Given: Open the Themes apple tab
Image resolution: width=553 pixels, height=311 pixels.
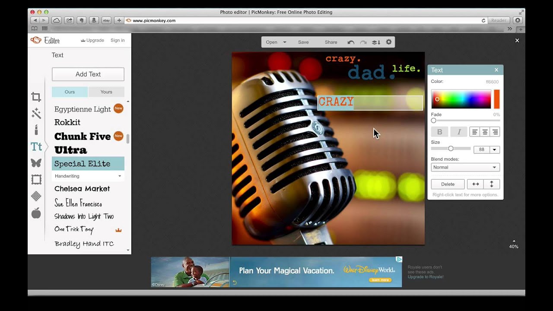Looking at the screenshot, I should point(36,213).
